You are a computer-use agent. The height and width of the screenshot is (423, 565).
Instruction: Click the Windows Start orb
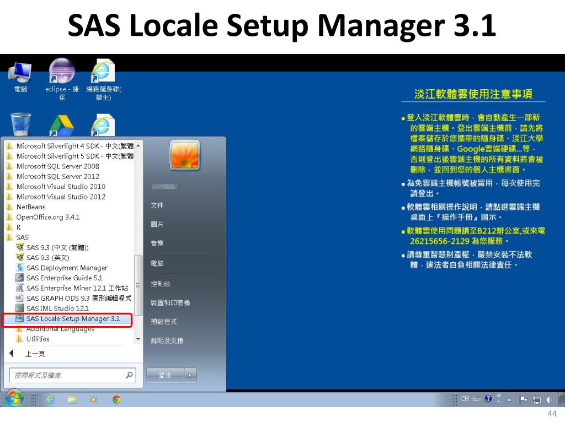[14, 399]
